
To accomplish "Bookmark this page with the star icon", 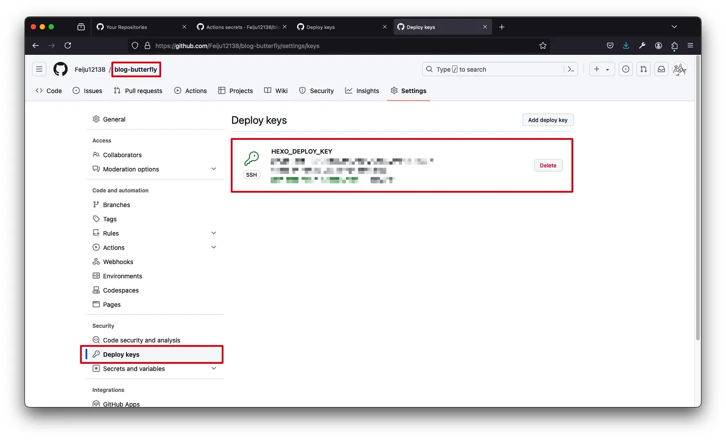I will coord(542,46).
